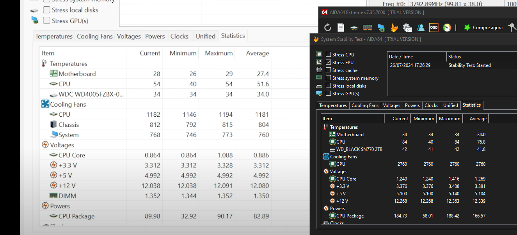This screenshot has height=235, width=517.
Task: Click Compre agora button
Action: [x=483, y=28]
